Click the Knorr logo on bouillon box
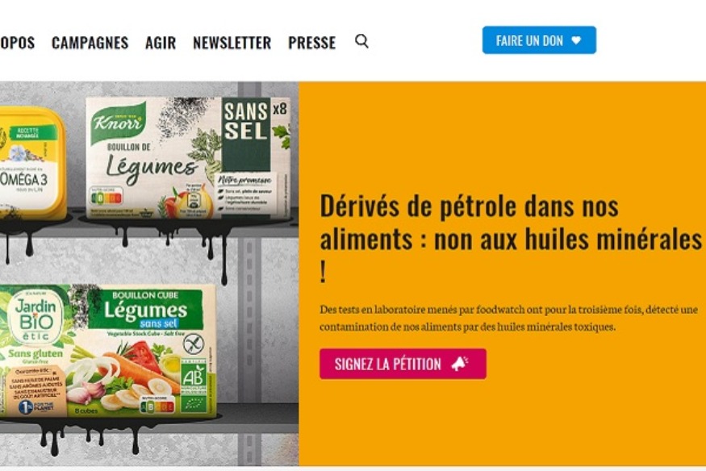 coord(118,122)
